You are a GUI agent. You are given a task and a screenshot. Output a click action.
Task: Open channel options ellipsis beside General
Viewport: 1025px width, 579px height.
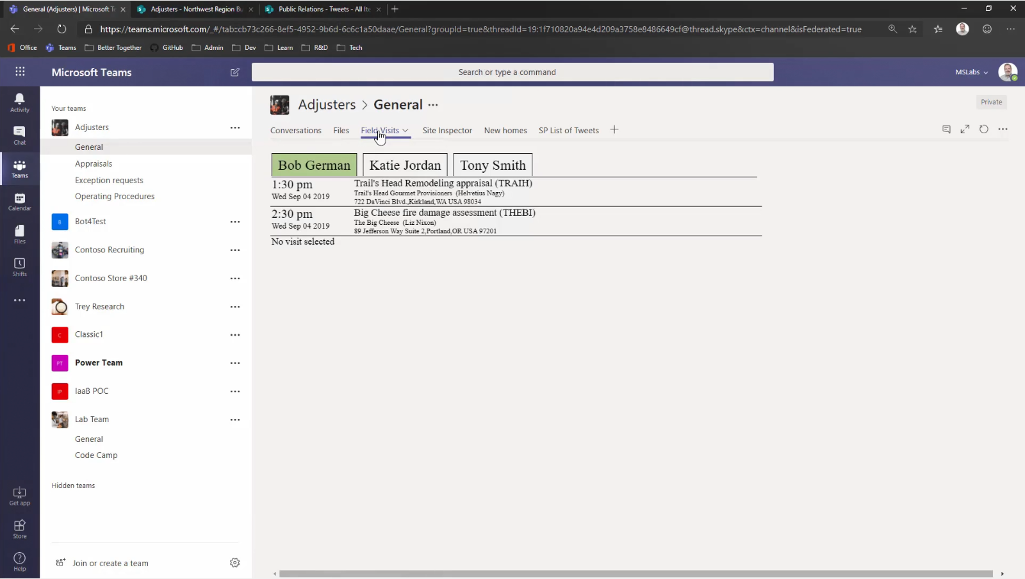(433, 105)
